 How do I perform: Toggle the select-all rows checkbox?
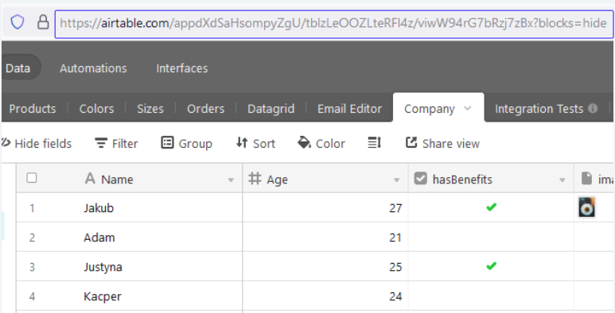point(32,178)
